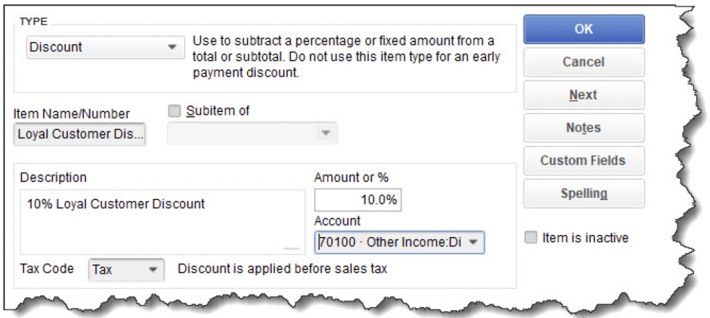The height and width of the screenshot is (318, 710).
Task: Select the Amount or % field
Action: [x=358, y=200]
